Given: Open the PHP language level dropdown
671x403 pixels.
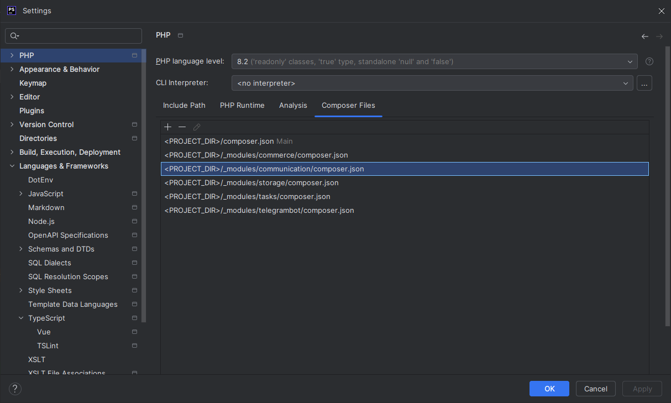Looking at the screenshot, I should click(434, 61).
